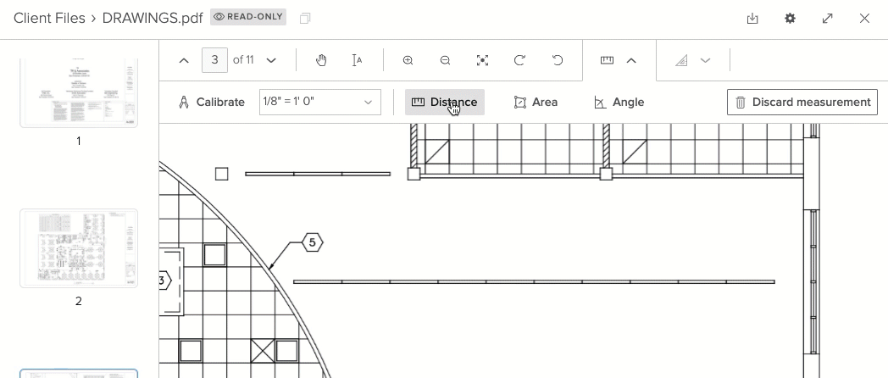Click the set-square markup tool icon
Image resolution: width=888 pixels, height=378 pixels.
pos(682,60)
